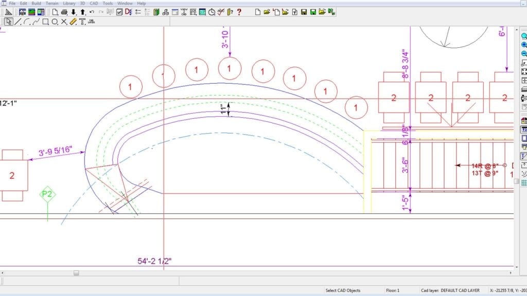This screenshot has width=527, height=296.
Task: Click the Fill Window arrows icon
Action: pos(524,71)
